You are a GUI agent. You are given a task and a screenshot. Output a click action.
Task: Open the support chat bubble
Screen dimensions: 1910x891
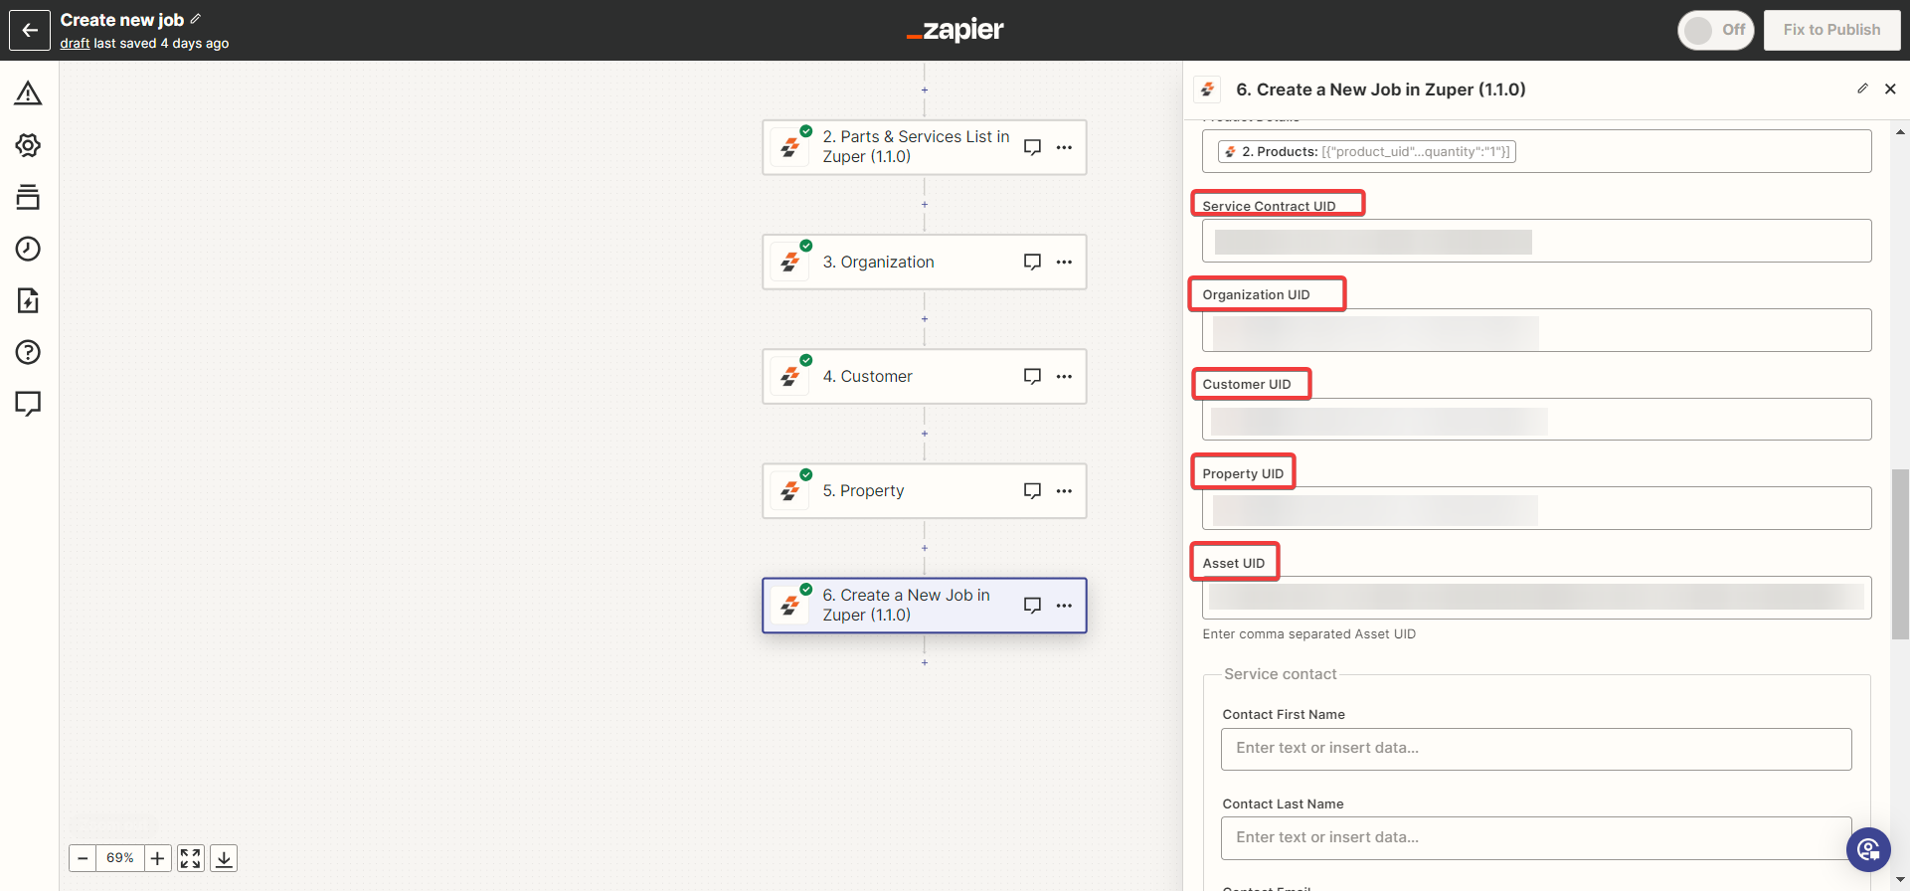pos(1868,849)
